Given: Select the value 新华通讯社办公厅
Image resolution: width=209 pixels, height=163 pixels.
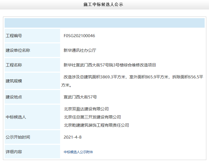Looking at the screenshot, I should click(x=80, y=50).
